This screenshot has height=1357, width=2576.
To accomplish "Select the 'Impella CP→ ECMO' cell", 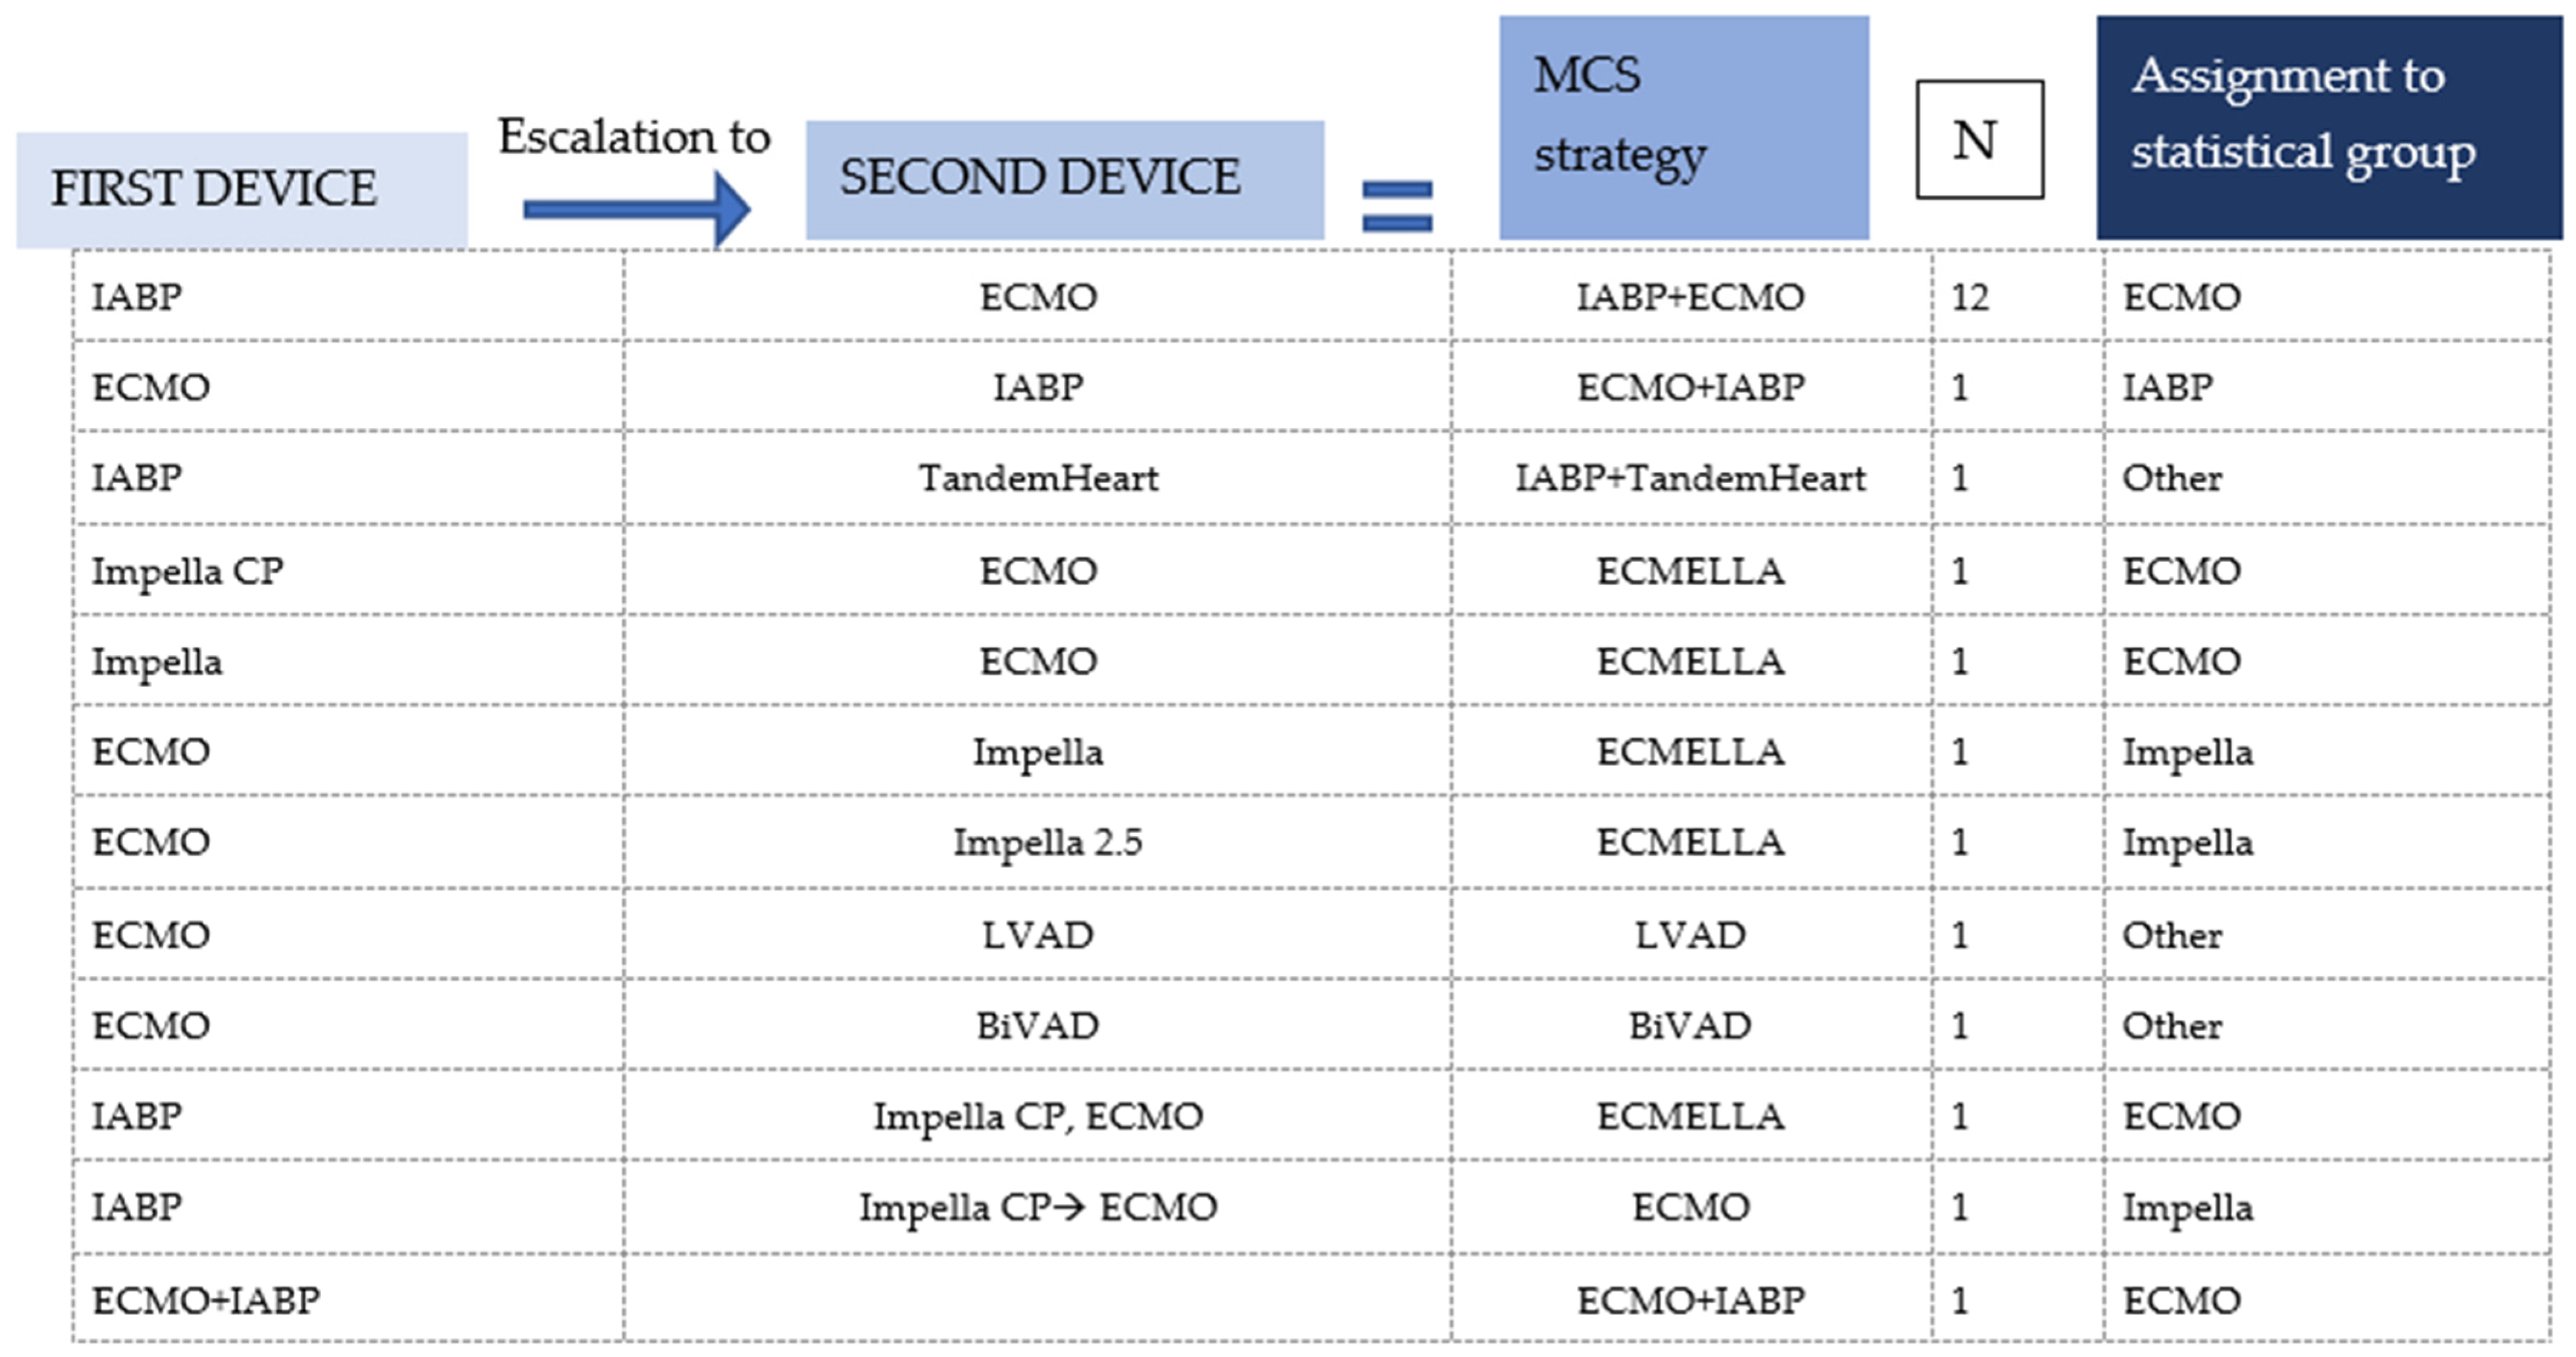I will pos(1038,1207).
